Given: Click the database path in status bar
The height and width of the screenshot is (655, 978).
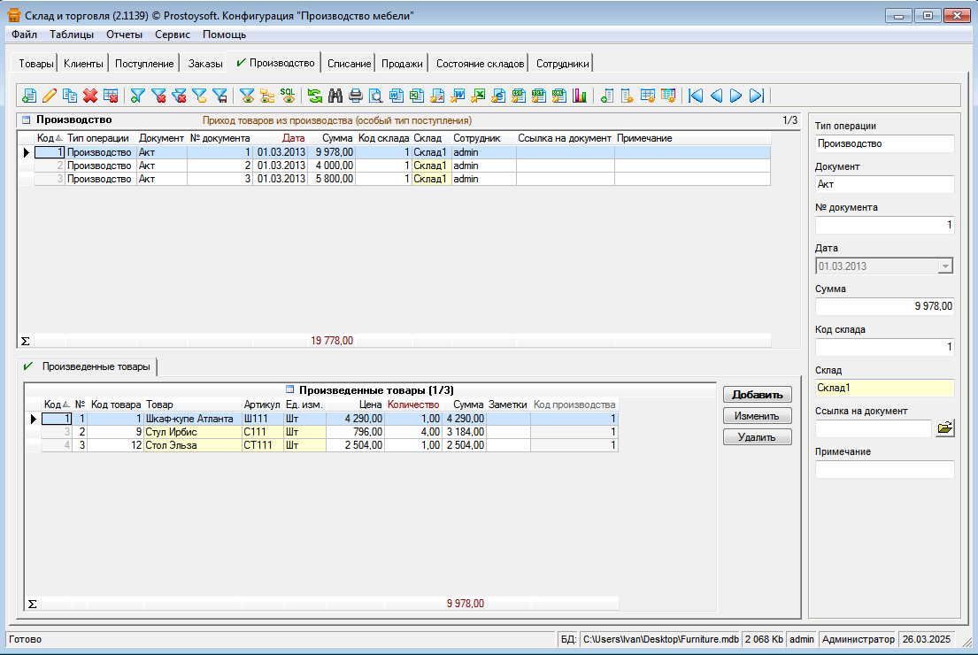Looking at the screenshot, I should [x=660, y=639].
